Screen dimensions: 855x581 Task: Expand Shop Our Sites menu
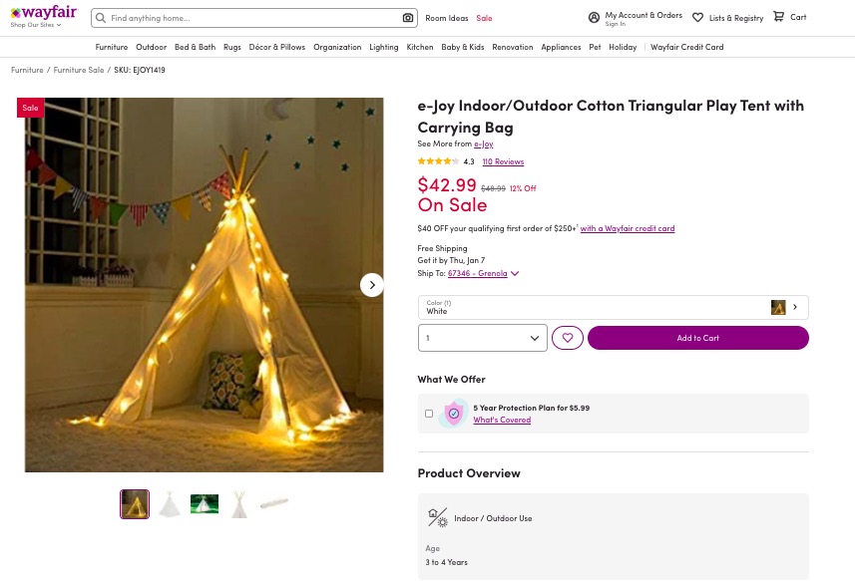tap(36, 25)
